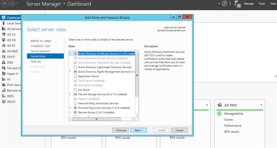
Task: Open the AD DS role icon
Action: click(x=3, y=40)
